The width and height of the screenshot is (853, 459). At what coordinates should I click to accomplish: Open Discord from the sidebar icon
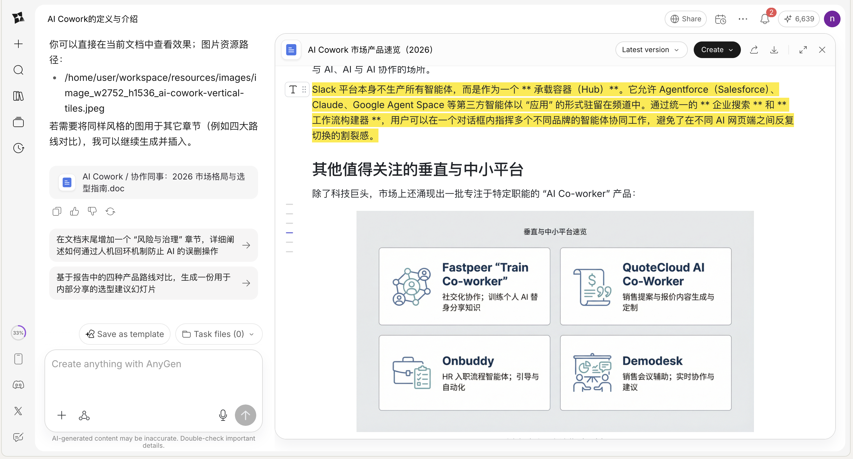18,385
